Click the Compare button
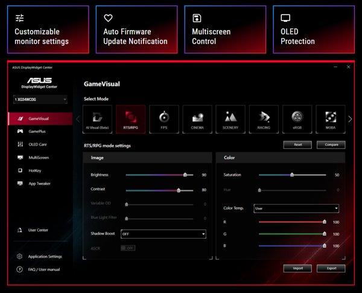Viewport: 362px width, 293px height. point(331,145)
